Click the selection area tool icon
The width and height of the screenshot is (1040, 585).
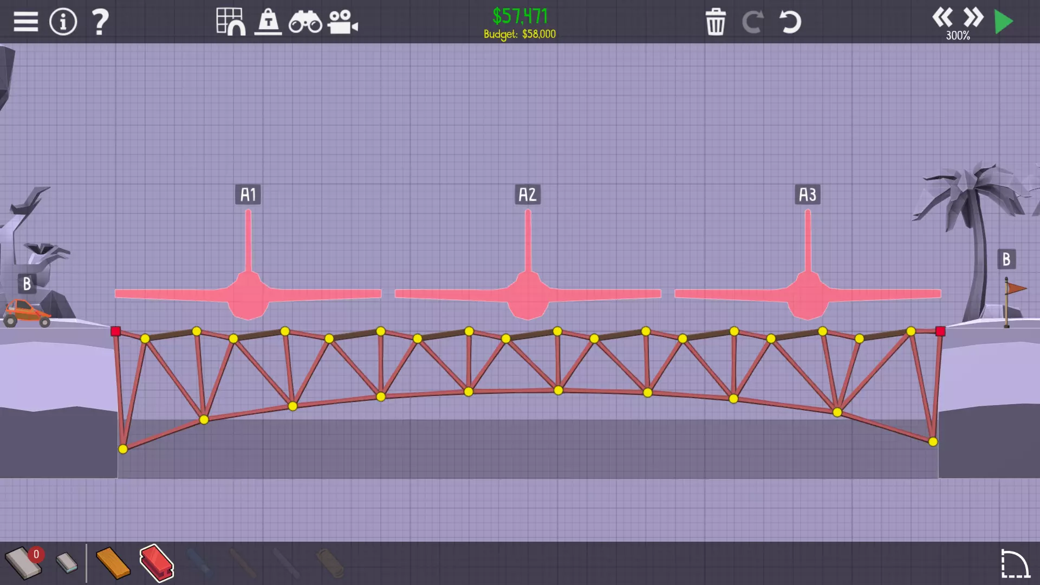1015,564
